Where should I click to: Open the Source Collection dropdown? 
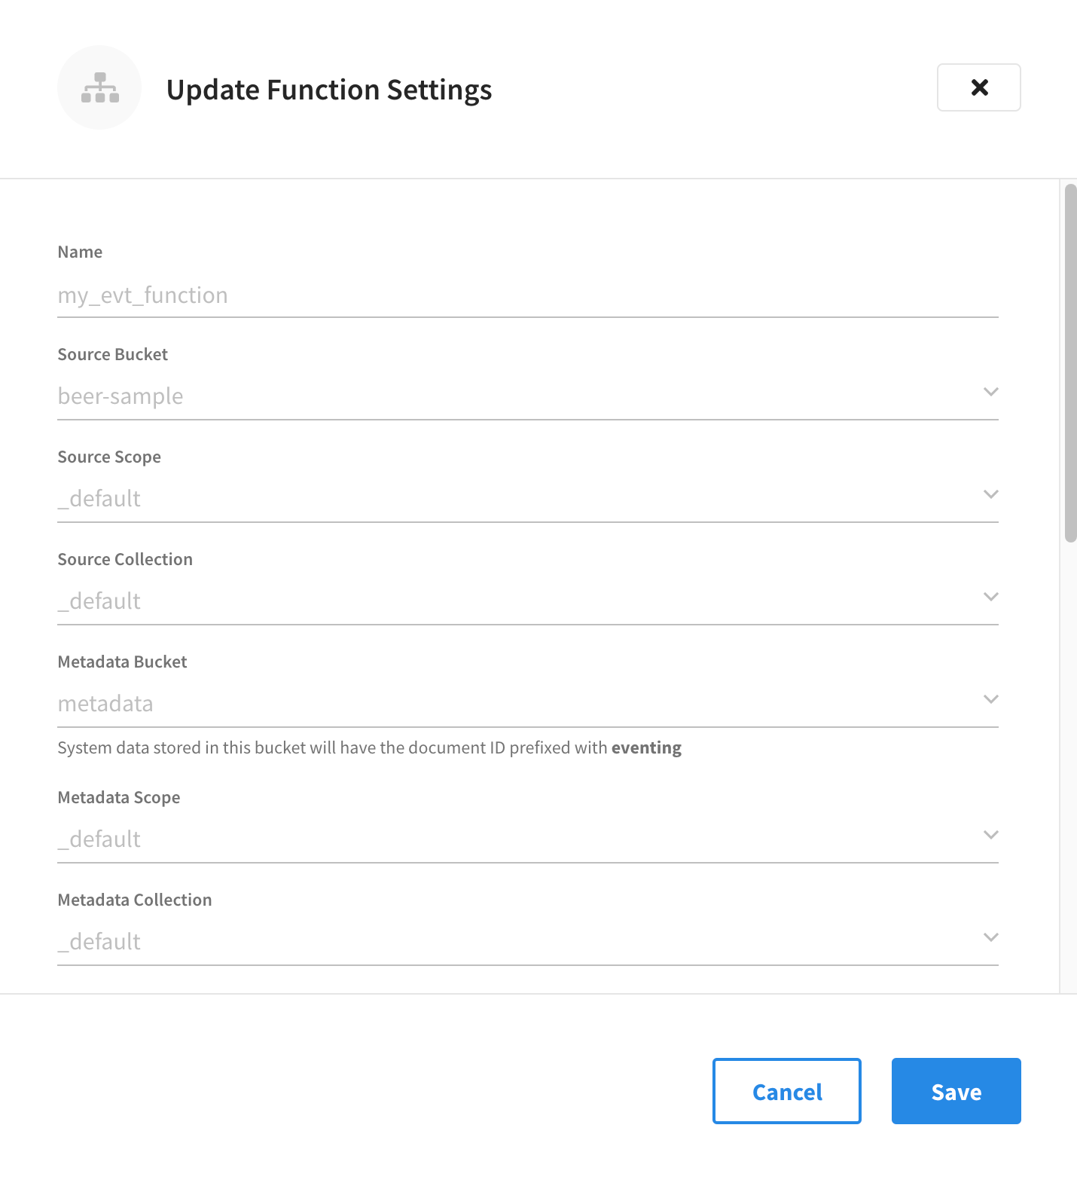(991, 597)
